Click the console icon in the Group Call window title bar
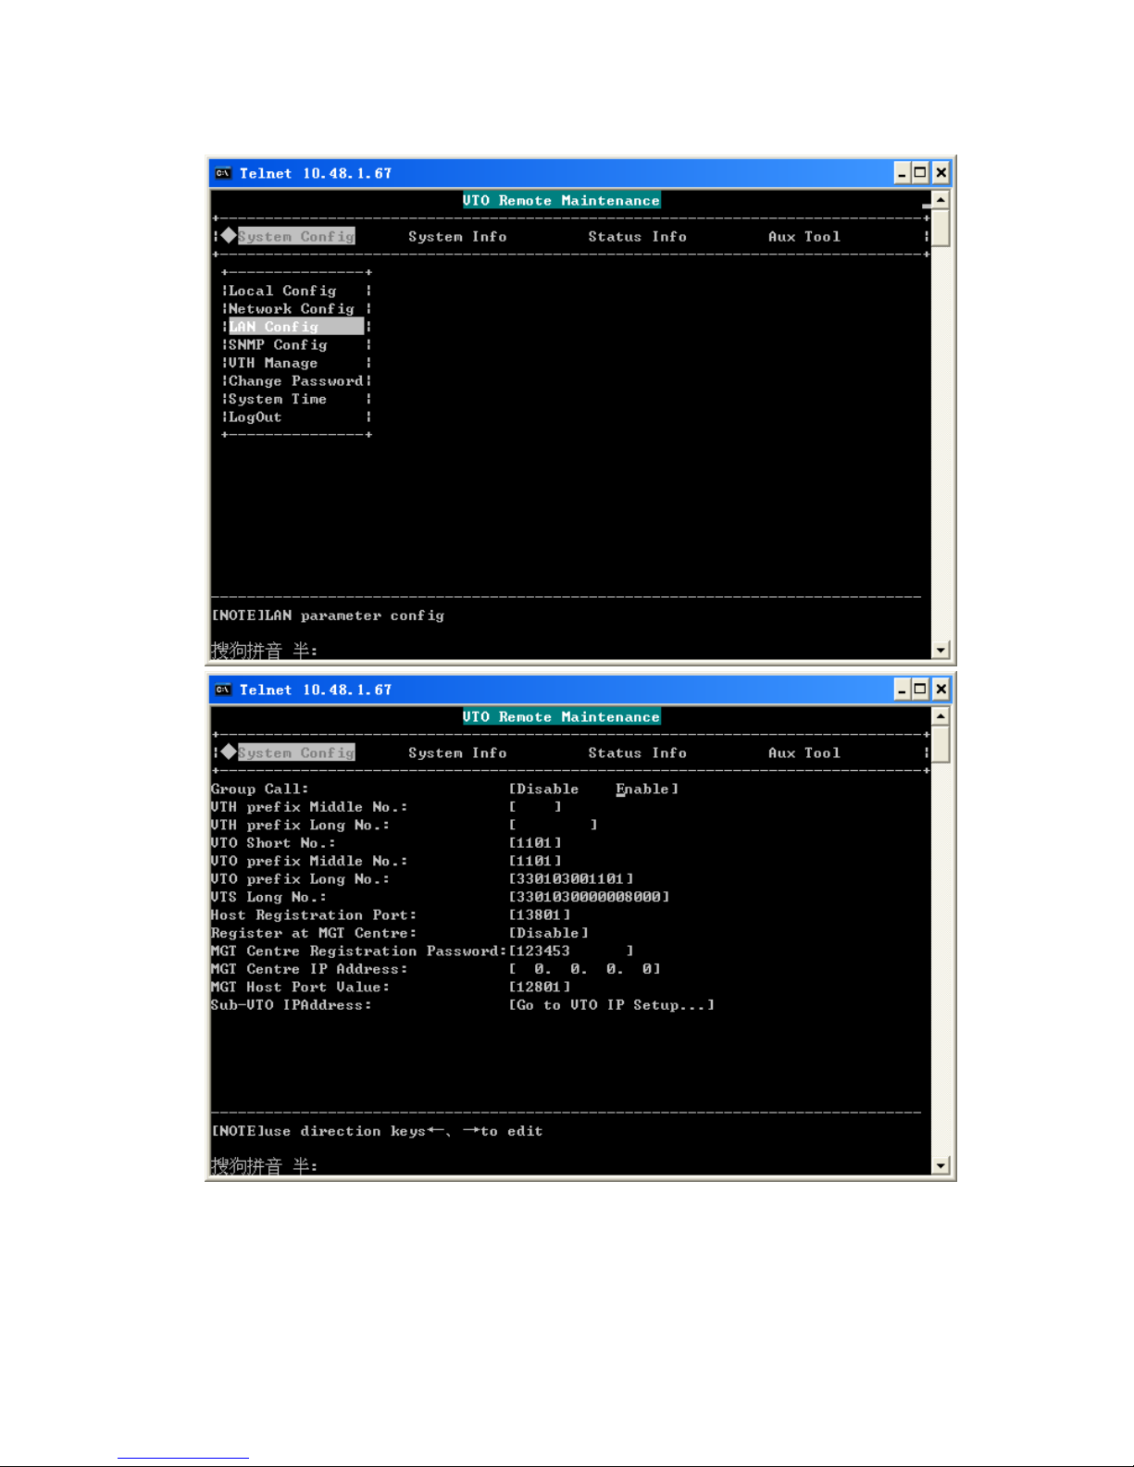The image size is (1134, 1467). [223, 690]
